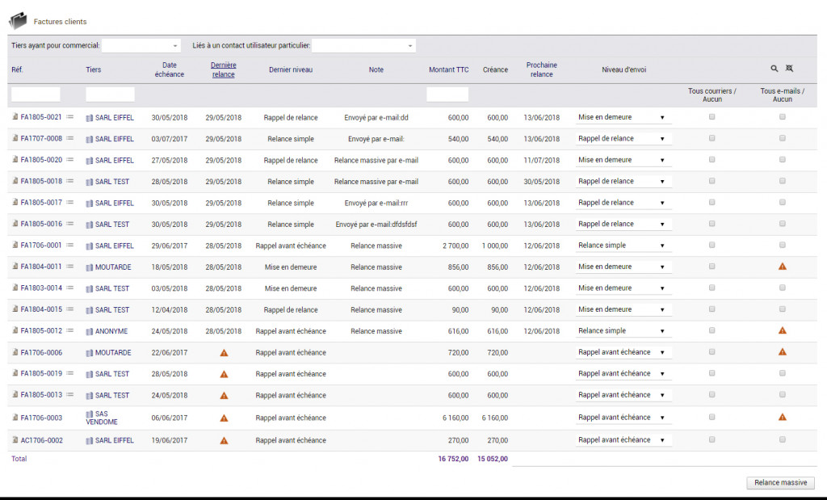Click the Réf. filter input field
The height and width of the screenshot is (500, 827).
point(36,95)
